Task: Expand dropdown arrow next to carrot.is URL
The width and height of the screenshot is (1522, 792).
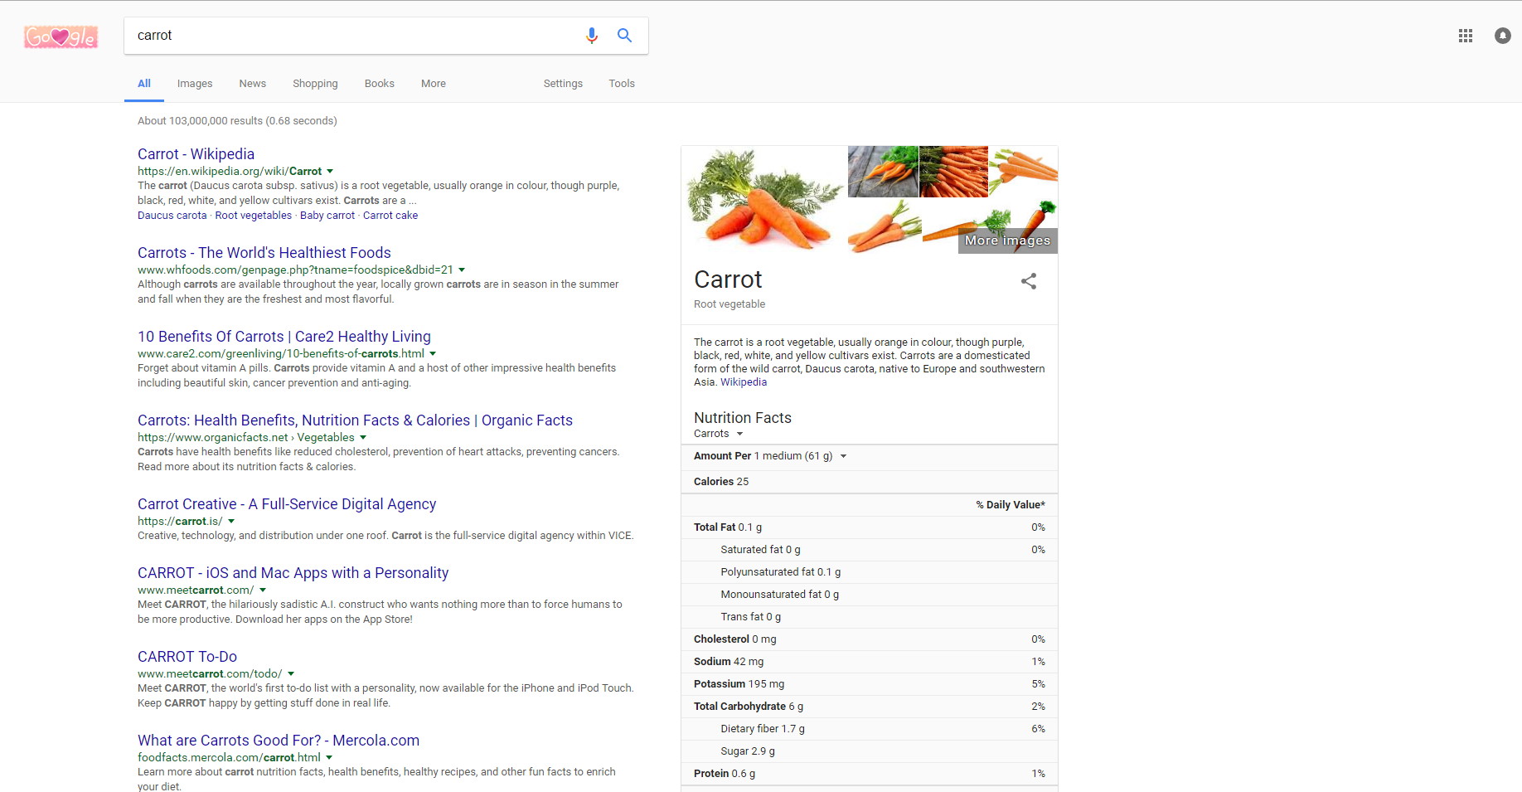Action: [x=231, y=522]
